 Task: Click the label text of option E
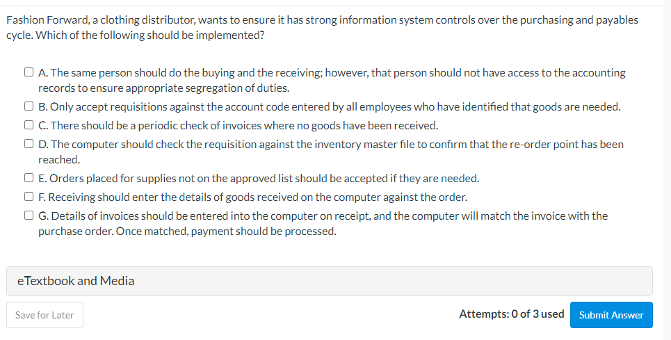pos(259,178)
